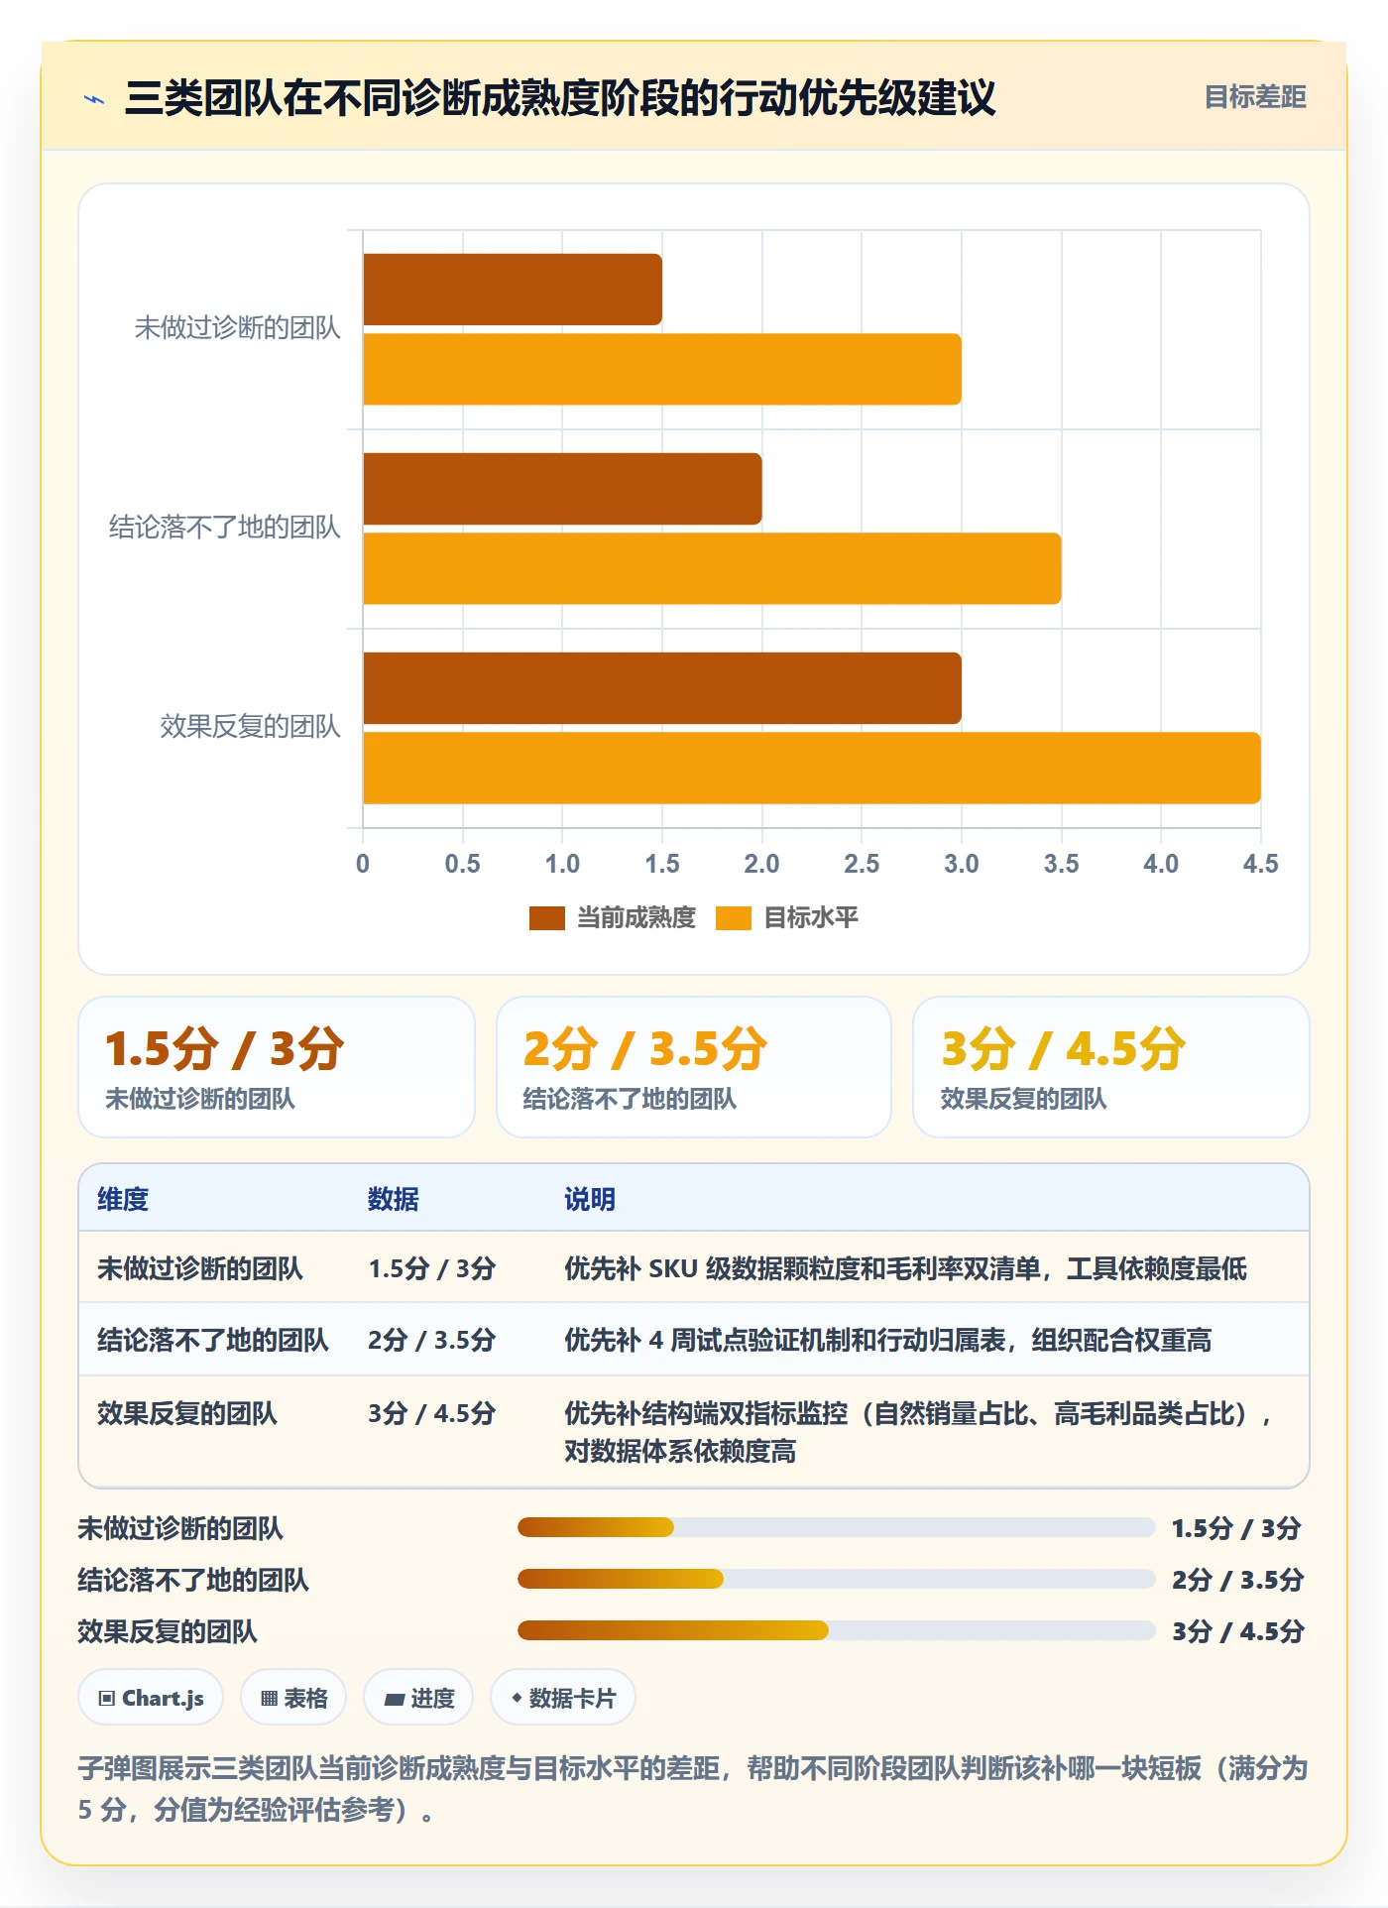Image resolution: width=1388 pixels, height=1908 pixels.
Task: Click the 目标差距 label in the header
Action: [1254, 97]
